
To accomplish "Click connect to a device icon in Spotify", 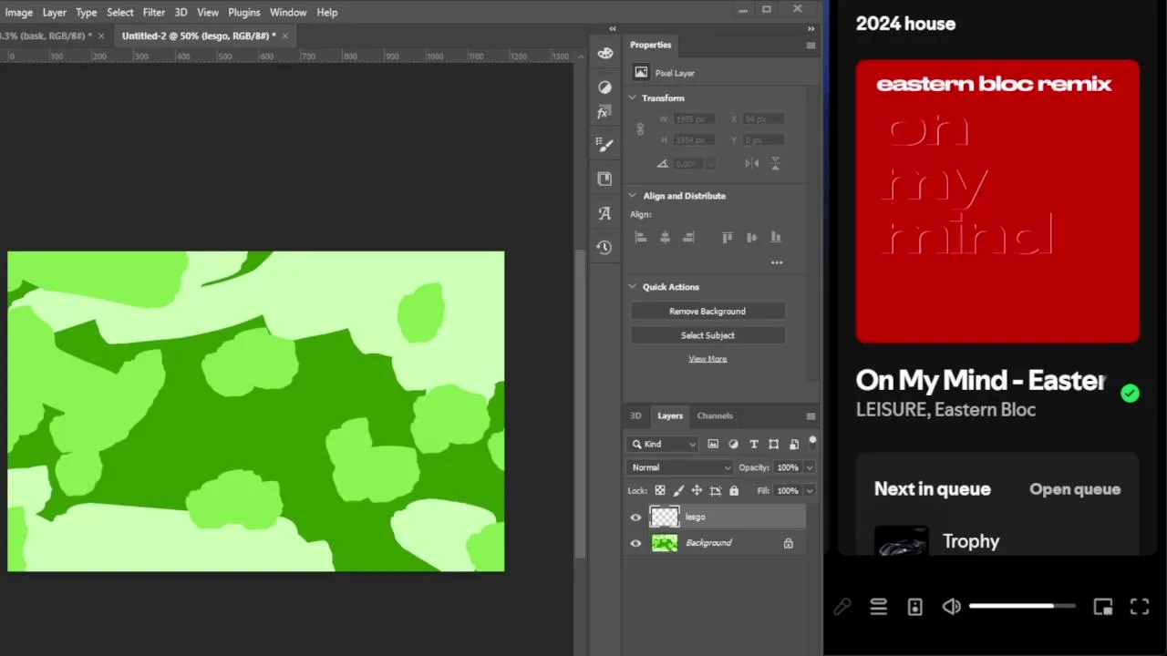I will click(x=914, y=607).
